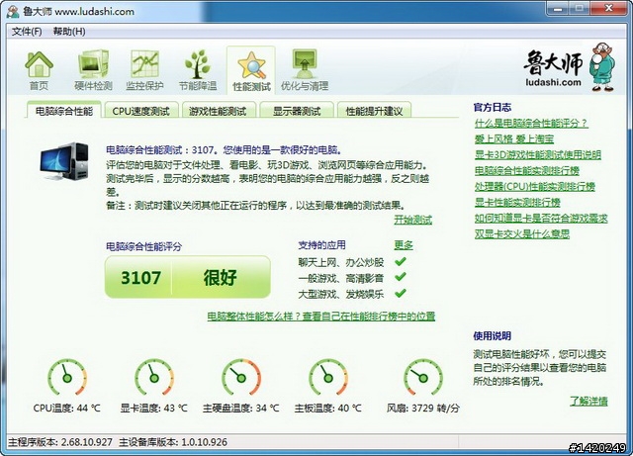Open 电脑综合性能实测排行榜 link
Image resolution: width=633 pixels, height=456 pixels.
pos(527,171)
